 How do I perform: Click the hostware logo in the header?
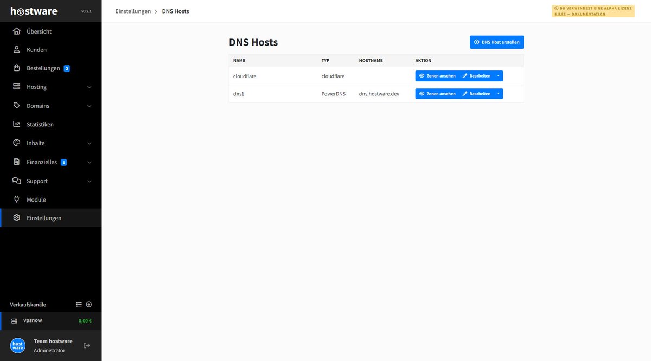(x=34, y=11)
